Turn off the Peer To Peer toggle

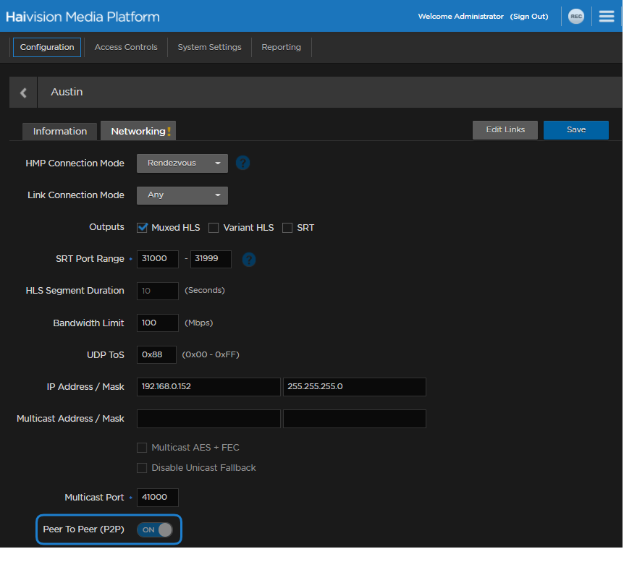click(x=156, y=529)
